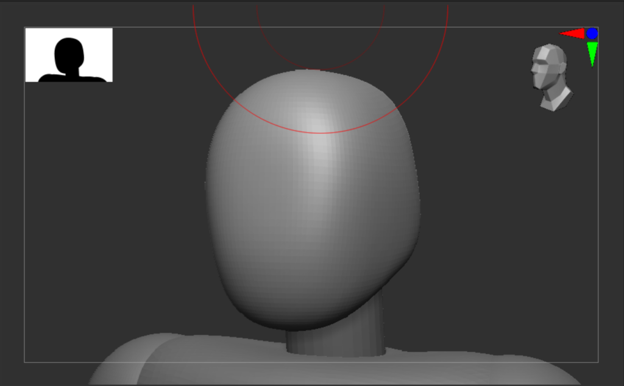Click the green Y-axis cone in the gizmo
624x386 pixels.
[x=592, y=53]
